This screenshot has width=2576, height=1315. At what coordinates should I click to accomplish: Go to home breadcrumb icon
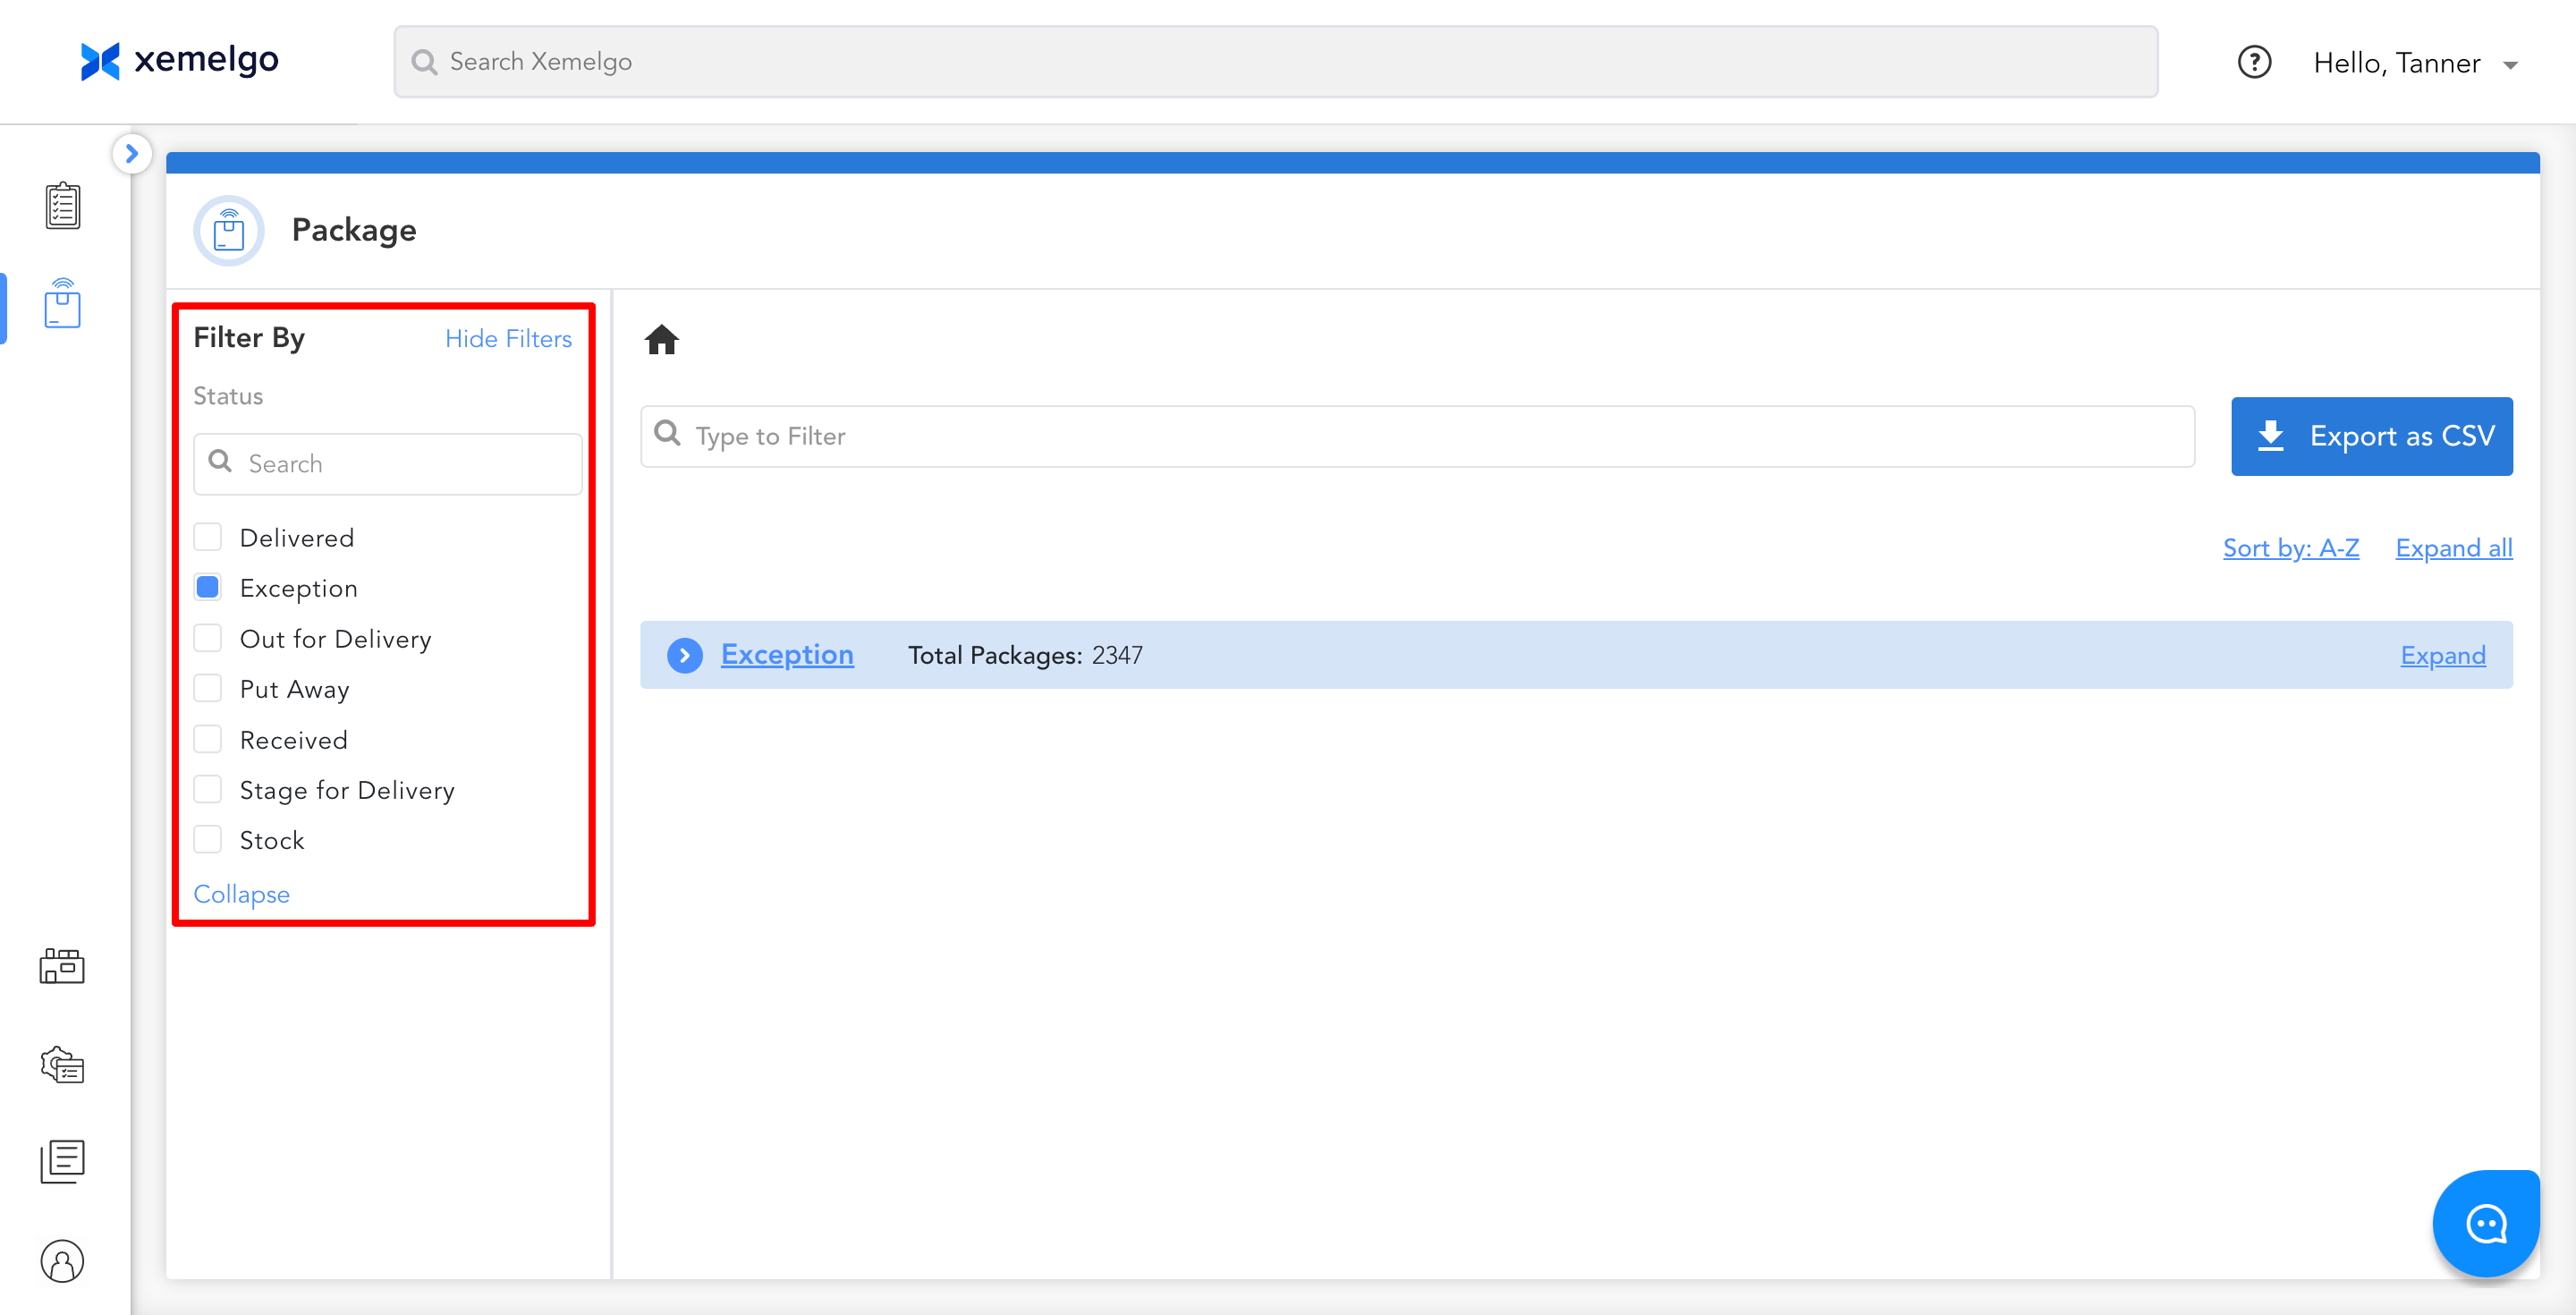(x=661, y=340)
